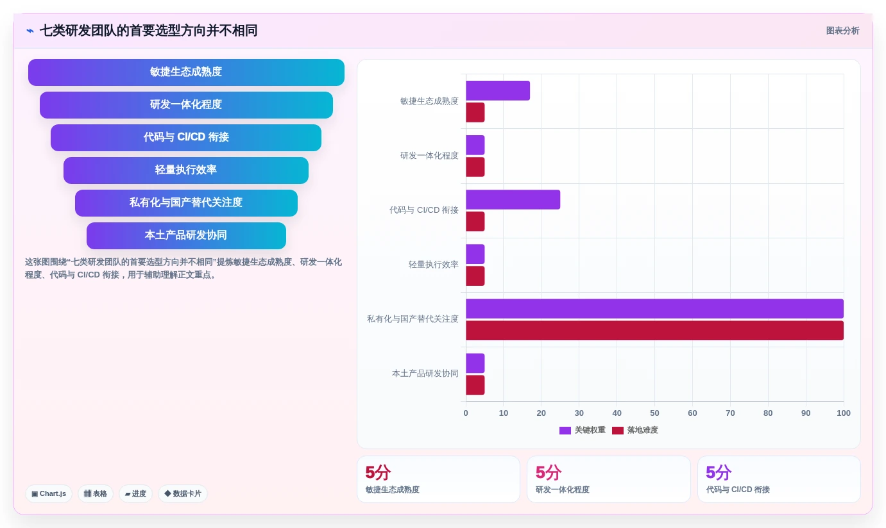Viewport: 886px width, 528px height.
Task: Select the 轻量执行效率 funnel bar
Action: coord(186,170)
